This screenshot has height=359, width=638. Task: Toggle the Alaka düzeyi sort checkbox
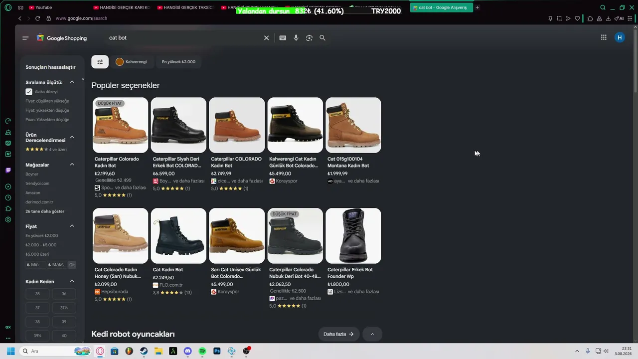point(29,92)
